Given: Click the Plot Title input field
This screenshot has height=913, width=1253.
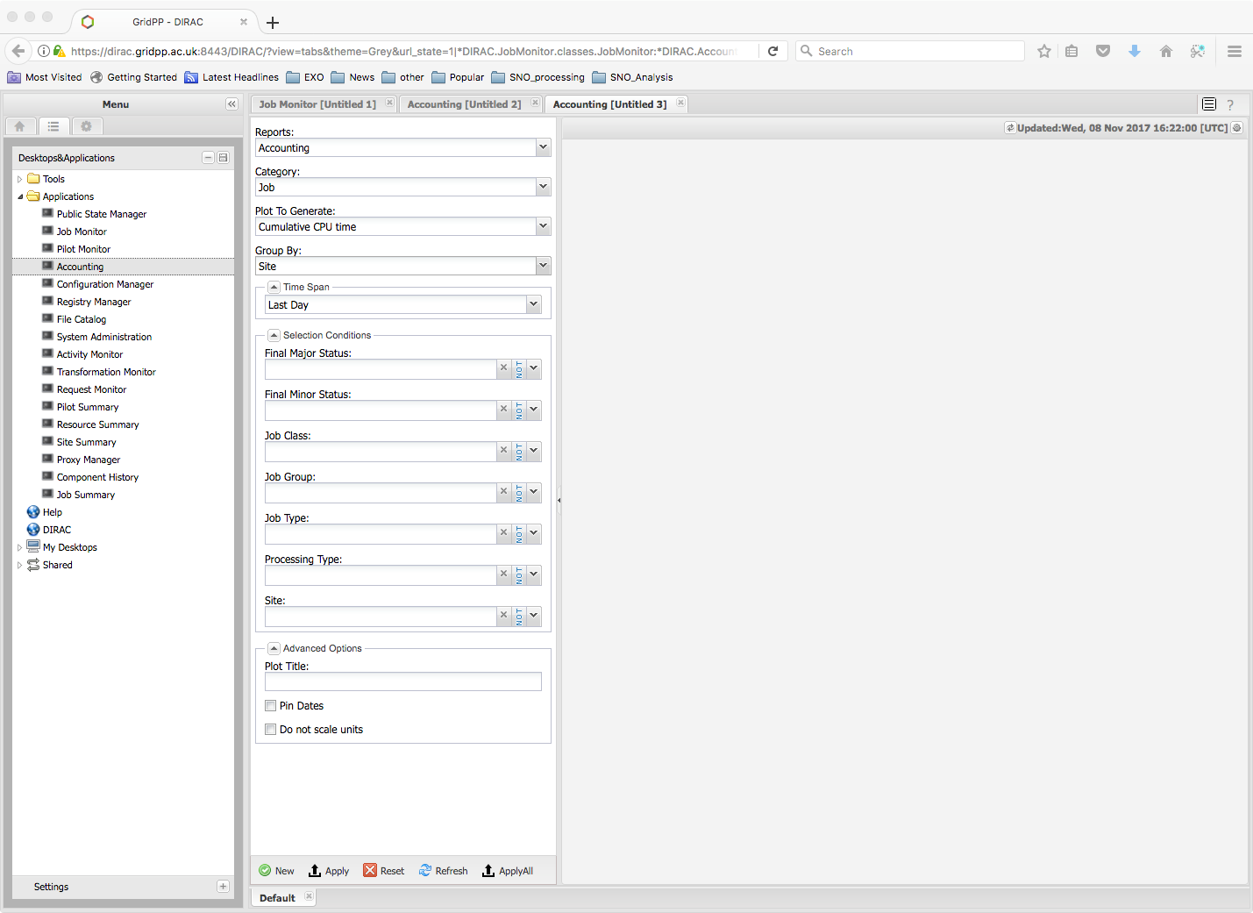Looking at the screenshot, I should coord(402,682).
